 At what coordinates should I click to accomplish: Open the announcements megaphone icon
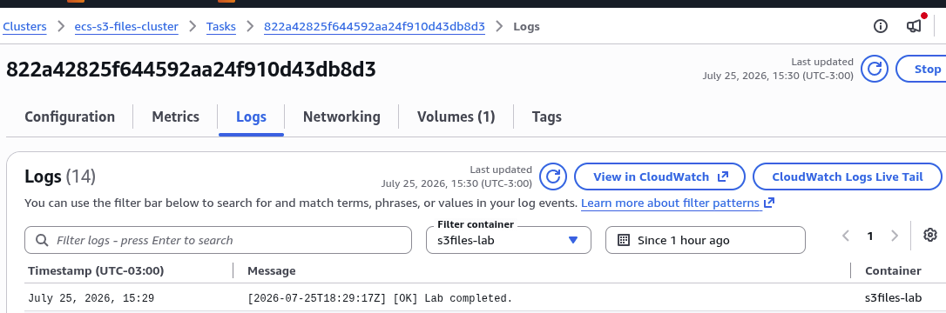[x=914, y=26]
